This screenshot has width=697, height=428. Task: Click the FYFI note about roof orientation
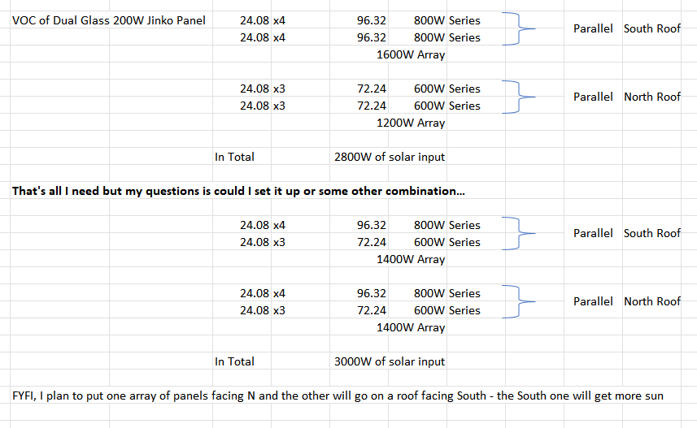[338, 396]
